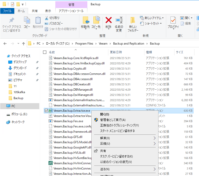Click the Properties checkmark icon

(x=173, y=20)
